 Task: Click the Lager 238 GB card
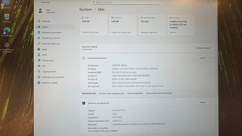[x=94, y=25]
